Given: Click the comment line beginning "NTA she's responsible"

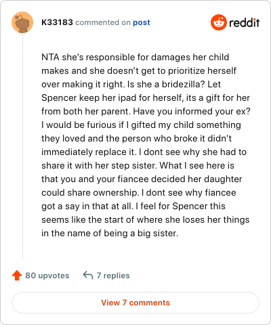Looking at the screenshot, I should pyautogui.click(x=135, y=57).
